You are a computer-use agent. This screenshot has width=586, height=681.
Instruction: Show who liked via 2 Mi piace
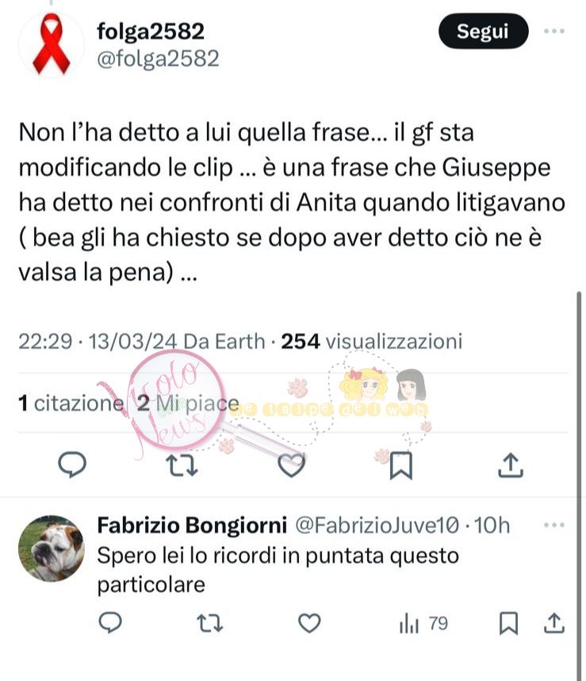point(188,404)
